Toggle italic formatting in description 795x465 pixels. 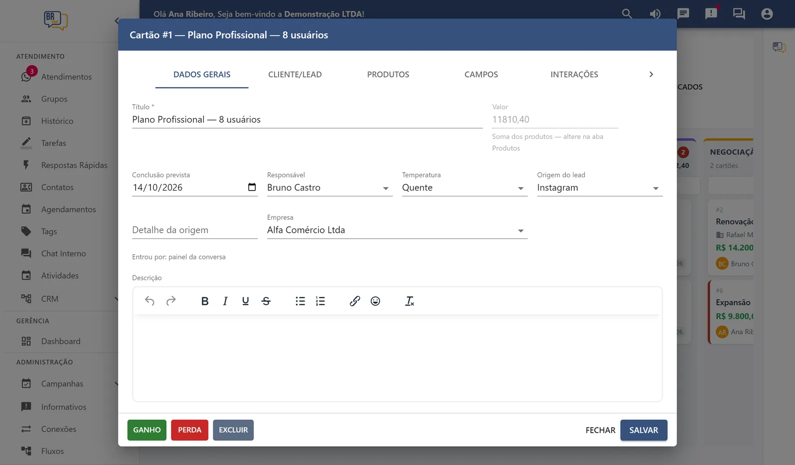[x=225, y=301]
